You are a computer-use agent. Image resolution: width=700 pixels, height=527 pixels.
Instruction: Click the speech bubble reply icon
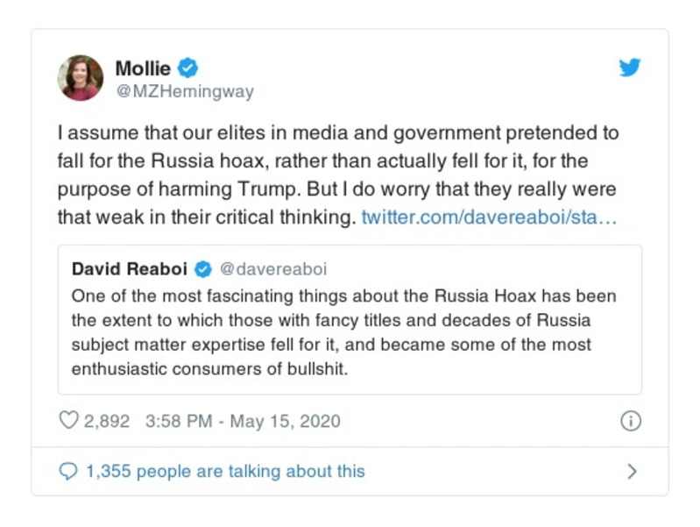coord(68,472)
